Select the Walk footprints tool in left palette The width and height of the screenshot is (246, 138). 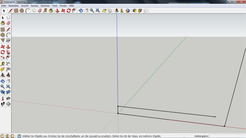click(x=3, y=104)
